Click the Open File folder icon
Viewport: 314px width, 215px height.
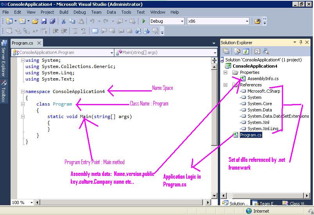(35, 21)
